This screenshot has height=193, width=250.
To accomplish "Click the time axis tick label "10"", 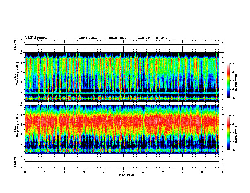I will [222, 172].
